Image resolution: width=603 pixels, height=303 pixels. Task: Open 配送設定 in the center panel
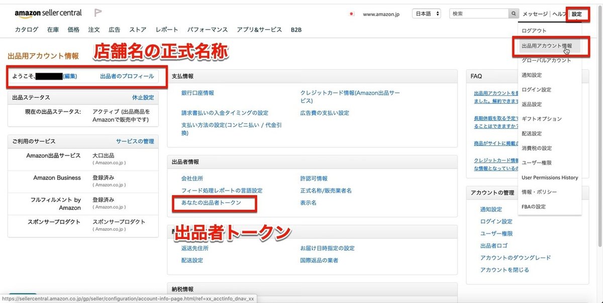click(192, 260)
